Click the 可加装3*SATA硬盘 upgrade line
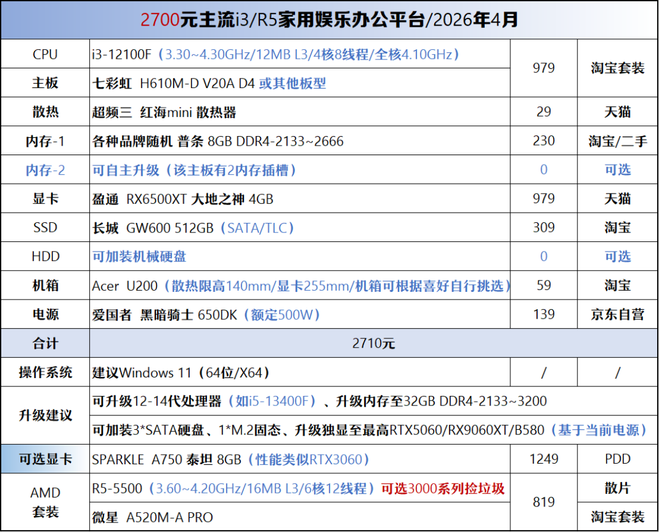The height and width of the screenshot is (532, 659). coord(374,430)
